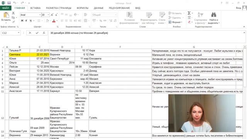Toggle bold Ж formatting
Screen dimensions: 247x139
tap(22, 20)
